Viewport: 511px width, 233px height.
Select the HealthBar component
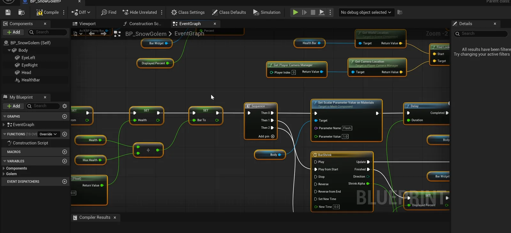tap(31, 80)
